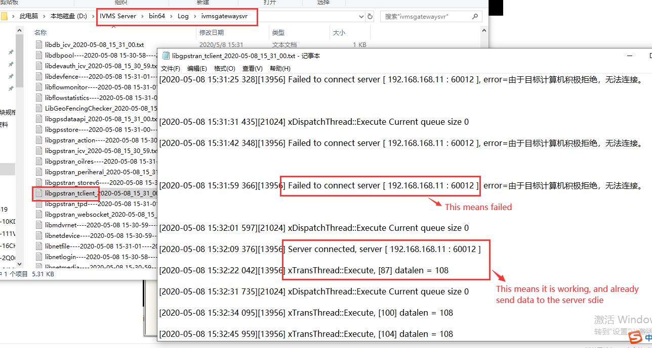Click the Sogou input method S icon
The width and height of the screenshot is (652, 348).
[x=635, y=337]
